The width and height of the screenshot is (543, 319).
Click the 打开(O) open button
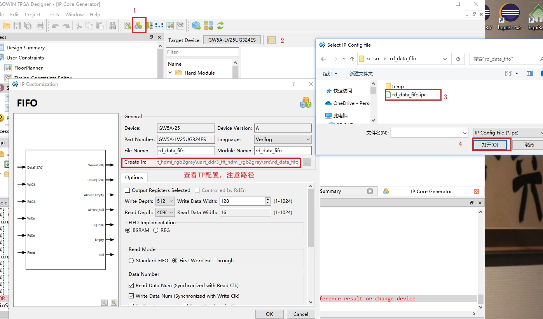[490, 145]
